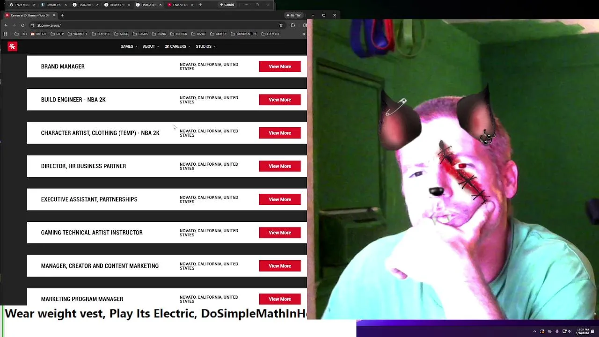Viewport: 599px width, 337px height.
Task: Go back using the back arrow
Action: coord(6,25)
